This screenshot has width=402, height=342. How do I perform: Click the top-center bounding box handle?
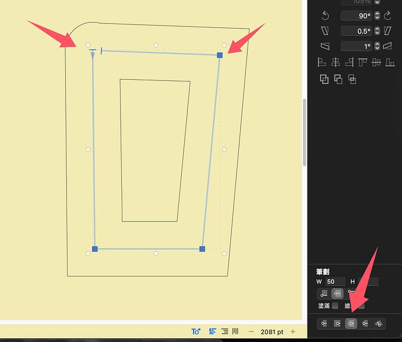(x=156, y=45)
